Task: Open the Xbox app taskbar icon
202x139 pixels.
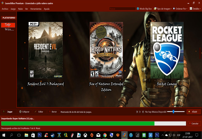Action: coord(85,135)
